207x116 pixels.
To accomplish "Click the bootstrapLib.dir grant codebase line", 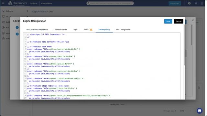I will point(54,49).
